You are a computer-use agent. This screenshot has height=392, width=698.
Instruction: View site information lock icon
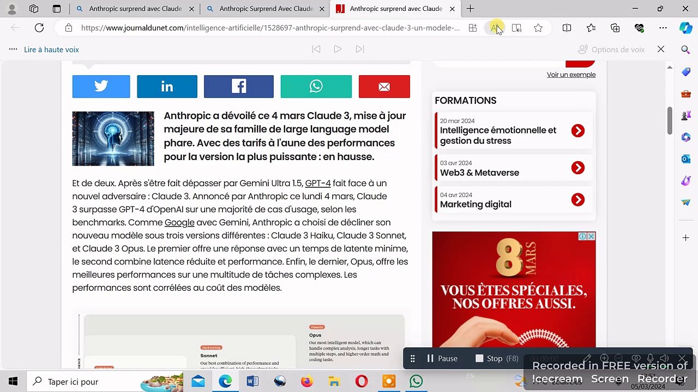click(68, 28)
